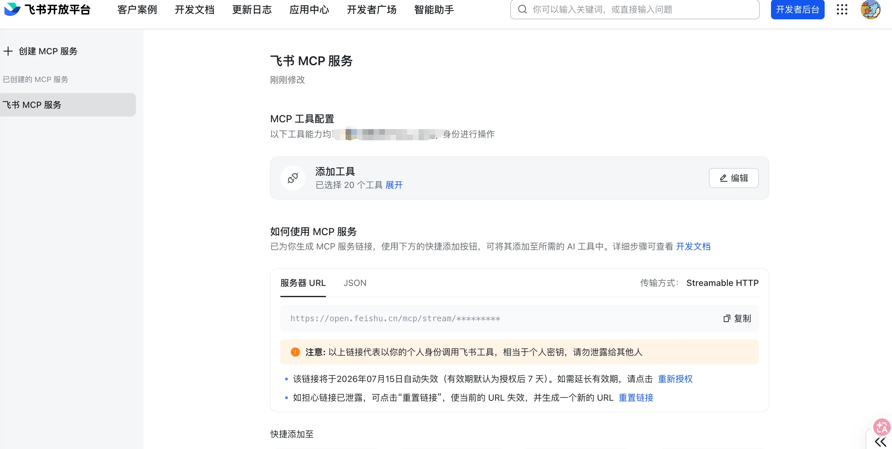Click the 重置链接 link
This screenshot has height=449, width=892.
[x=636, y=398]
